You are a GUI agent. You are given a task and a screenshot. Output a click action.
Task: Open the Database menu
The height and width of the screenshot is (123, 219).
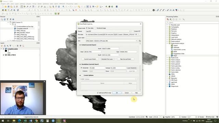[x=46, y=4]
